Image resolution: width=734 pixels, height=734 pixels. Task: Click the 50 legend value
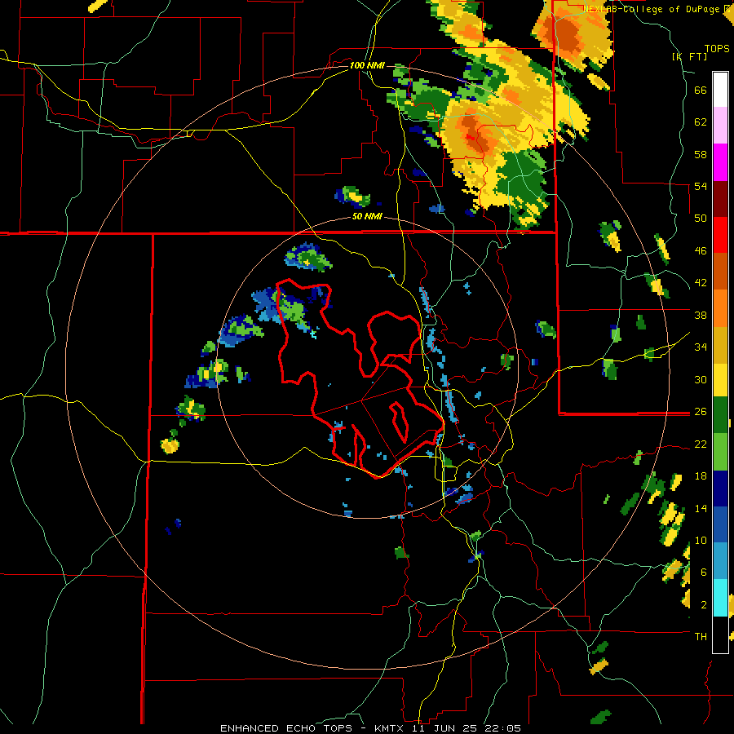[x=701, y=219]
